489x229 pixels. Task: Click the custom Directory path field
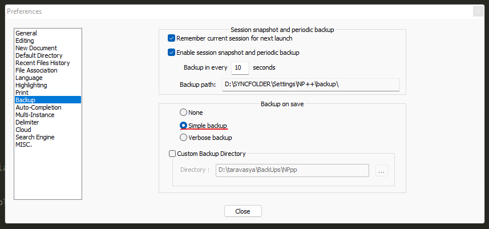point(292,170)
